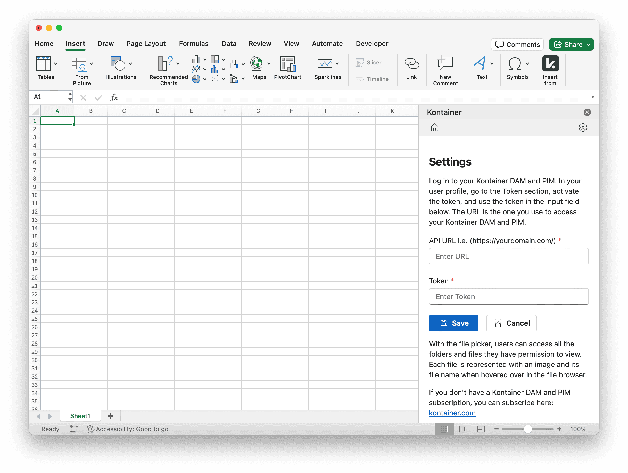This screenshot has width=628, height=473.
Task: Click Recommended Charts icon
Action: point(166,64)
